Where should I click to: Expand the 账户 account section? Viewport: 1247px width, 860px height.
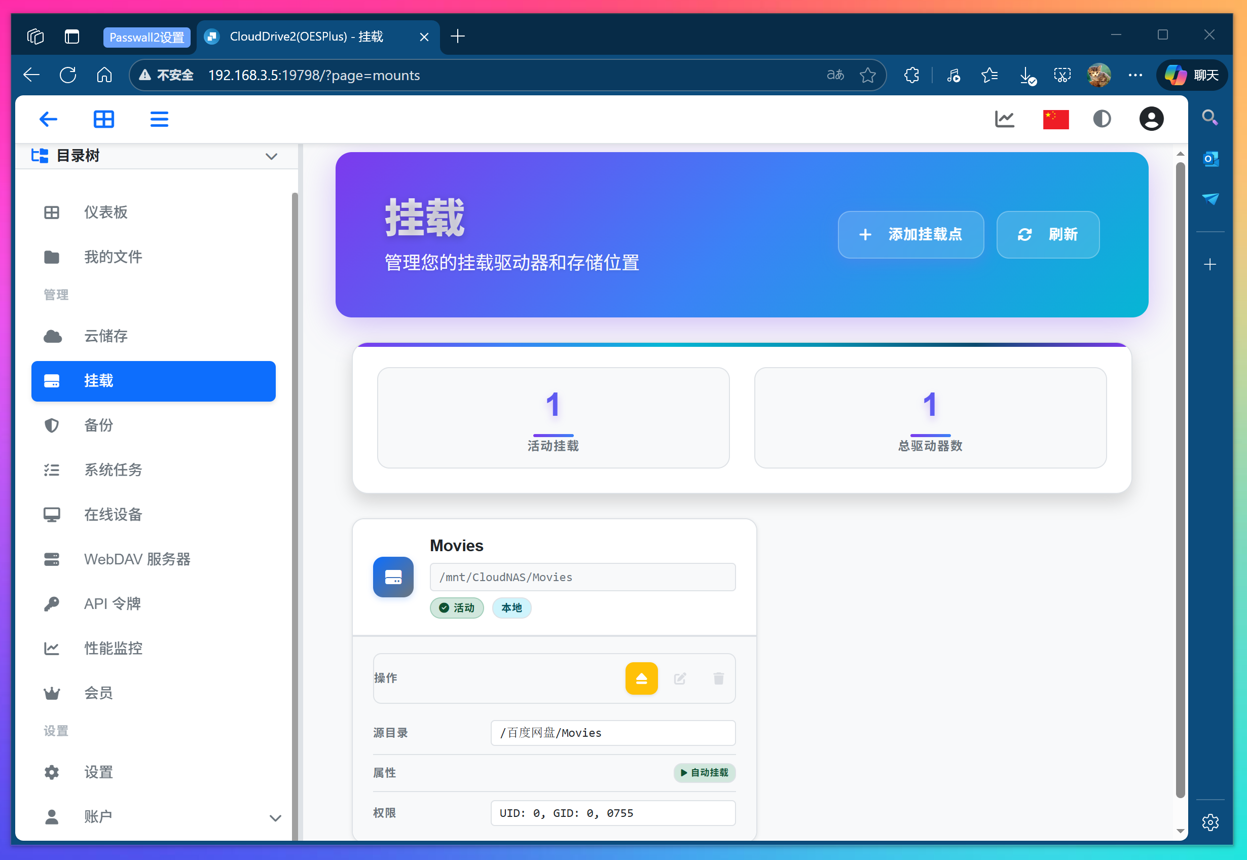(x=276, y=817)
